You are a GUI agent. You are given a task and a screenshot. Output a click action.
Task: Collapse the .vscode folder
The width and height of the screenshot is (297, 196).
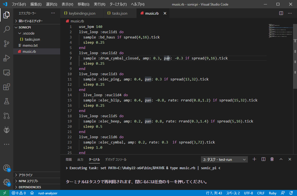(x=28, y=33)
